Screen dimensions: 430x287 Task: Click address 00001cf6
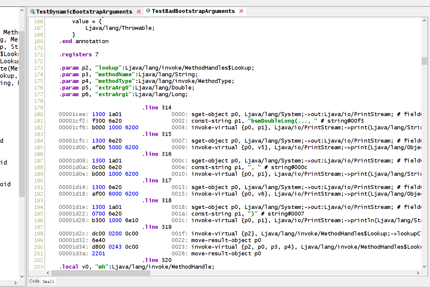(x=74, y=128)
